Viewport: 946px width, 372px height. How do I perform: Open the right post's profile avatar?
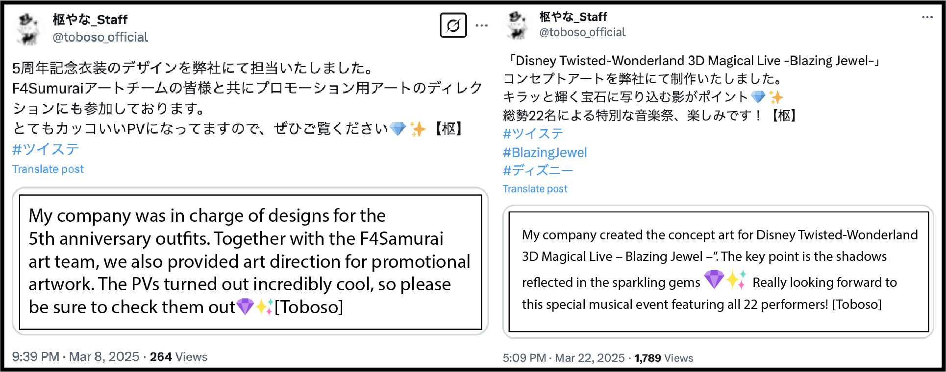517,25
